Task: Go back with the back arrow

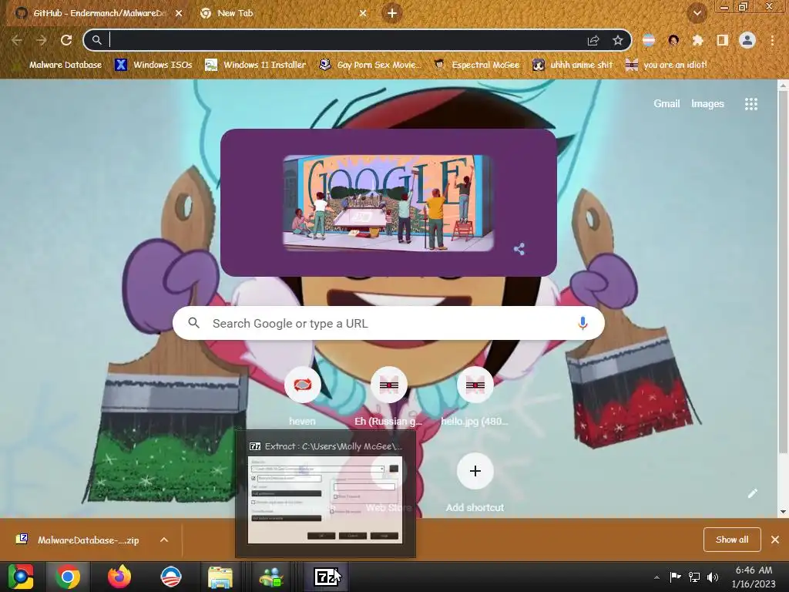Action: (17, 40)
